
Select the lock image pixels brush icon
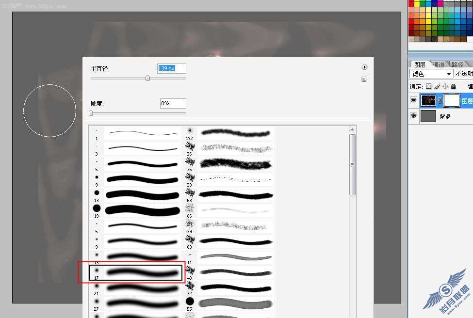pyautogui.click(x=437, y=86)
